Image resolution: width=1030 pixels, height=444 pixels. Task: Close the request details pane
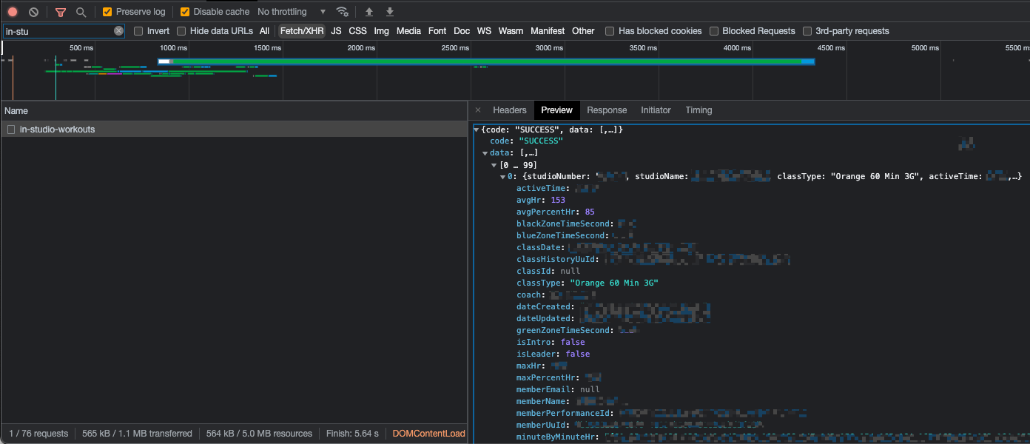478,110
